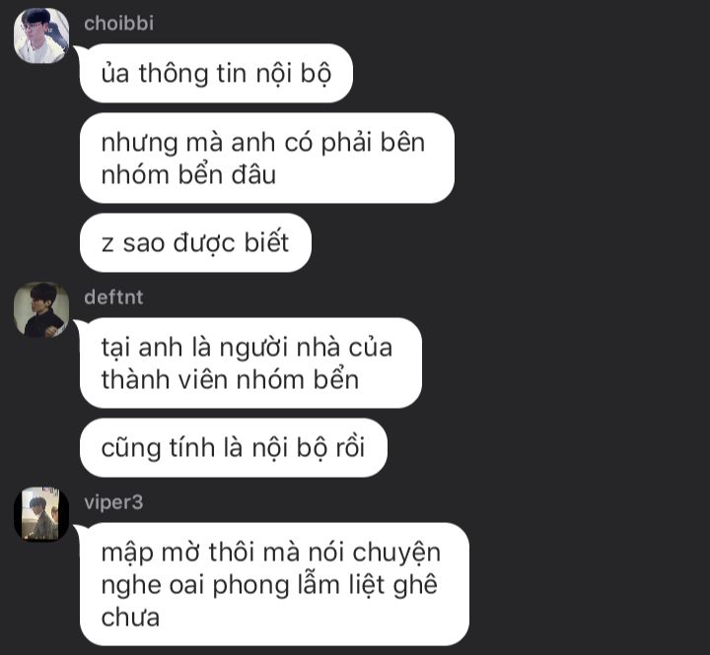710x655 pixels.
Task: Select message "tại anh là người nhà của thành viên"
Action: (x=250, y=362)
